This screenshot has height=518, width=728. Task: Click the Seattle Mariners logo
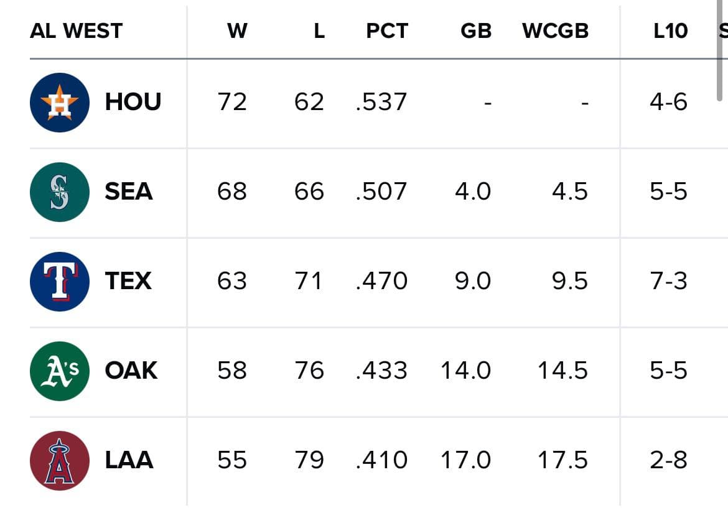[59, 192]
